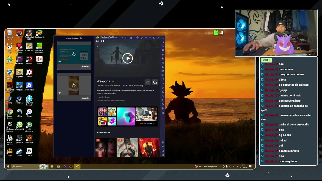Screen dimensions: 322x181
Task: Open BlueStacks home from title bar
Action: point(126,38)
